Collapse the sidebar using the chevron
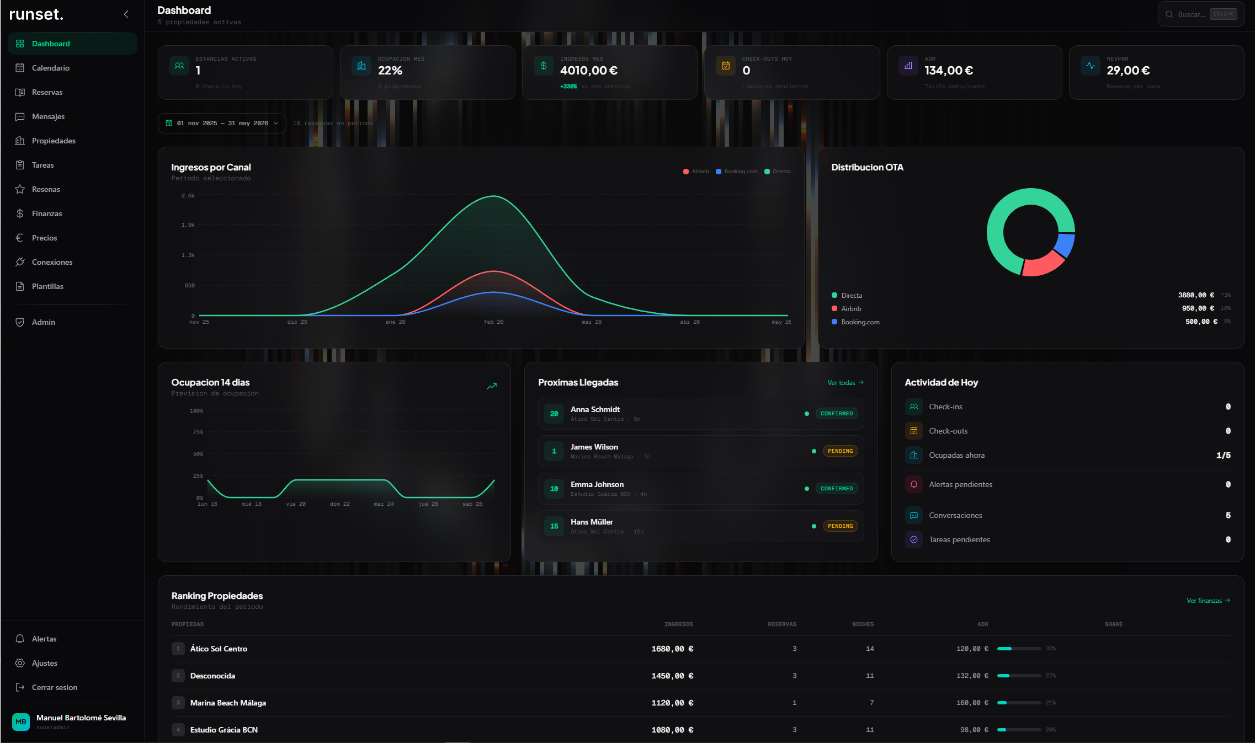This screenshot has width=1255, height=743. tap(126, 14)
